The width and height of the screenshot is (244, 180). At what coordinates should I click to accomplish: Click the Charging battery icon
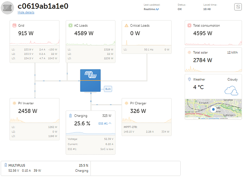[70, 116]
